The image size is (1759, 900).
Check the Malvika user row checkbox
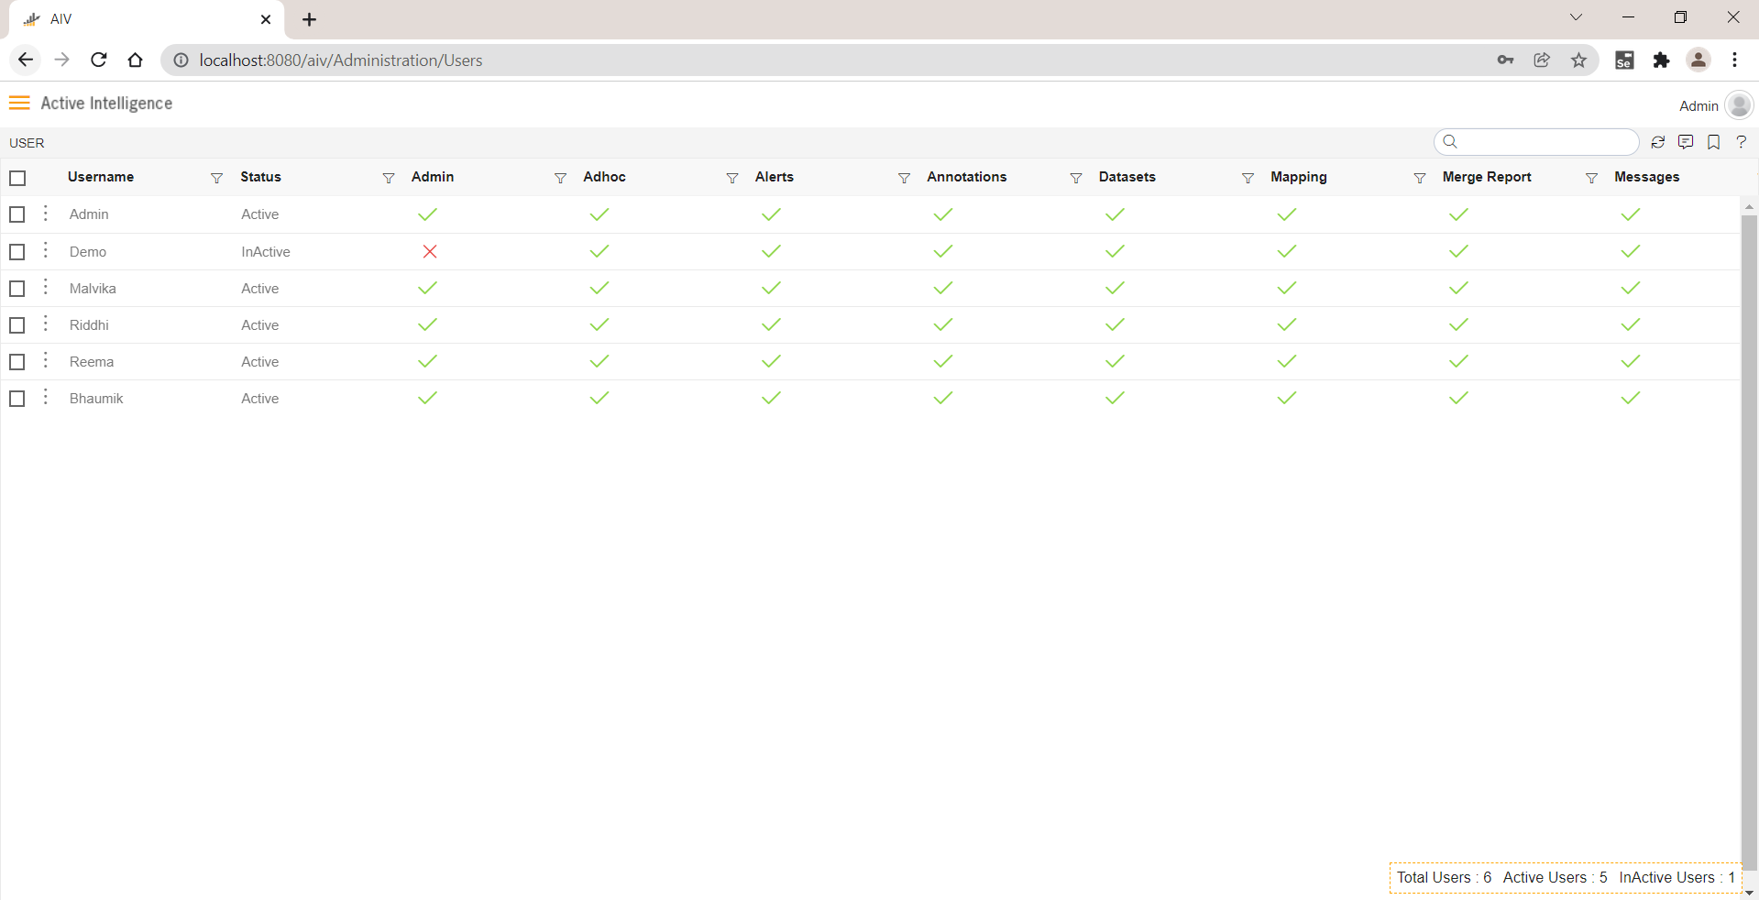click(17, 289)
